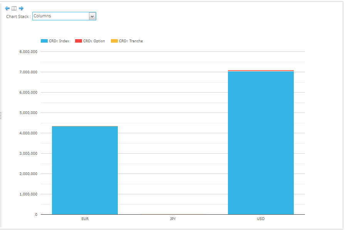This screenshot has width=345, height=230.
Task: Click the 4,000,000 axis value
Action: coord(28,133)
